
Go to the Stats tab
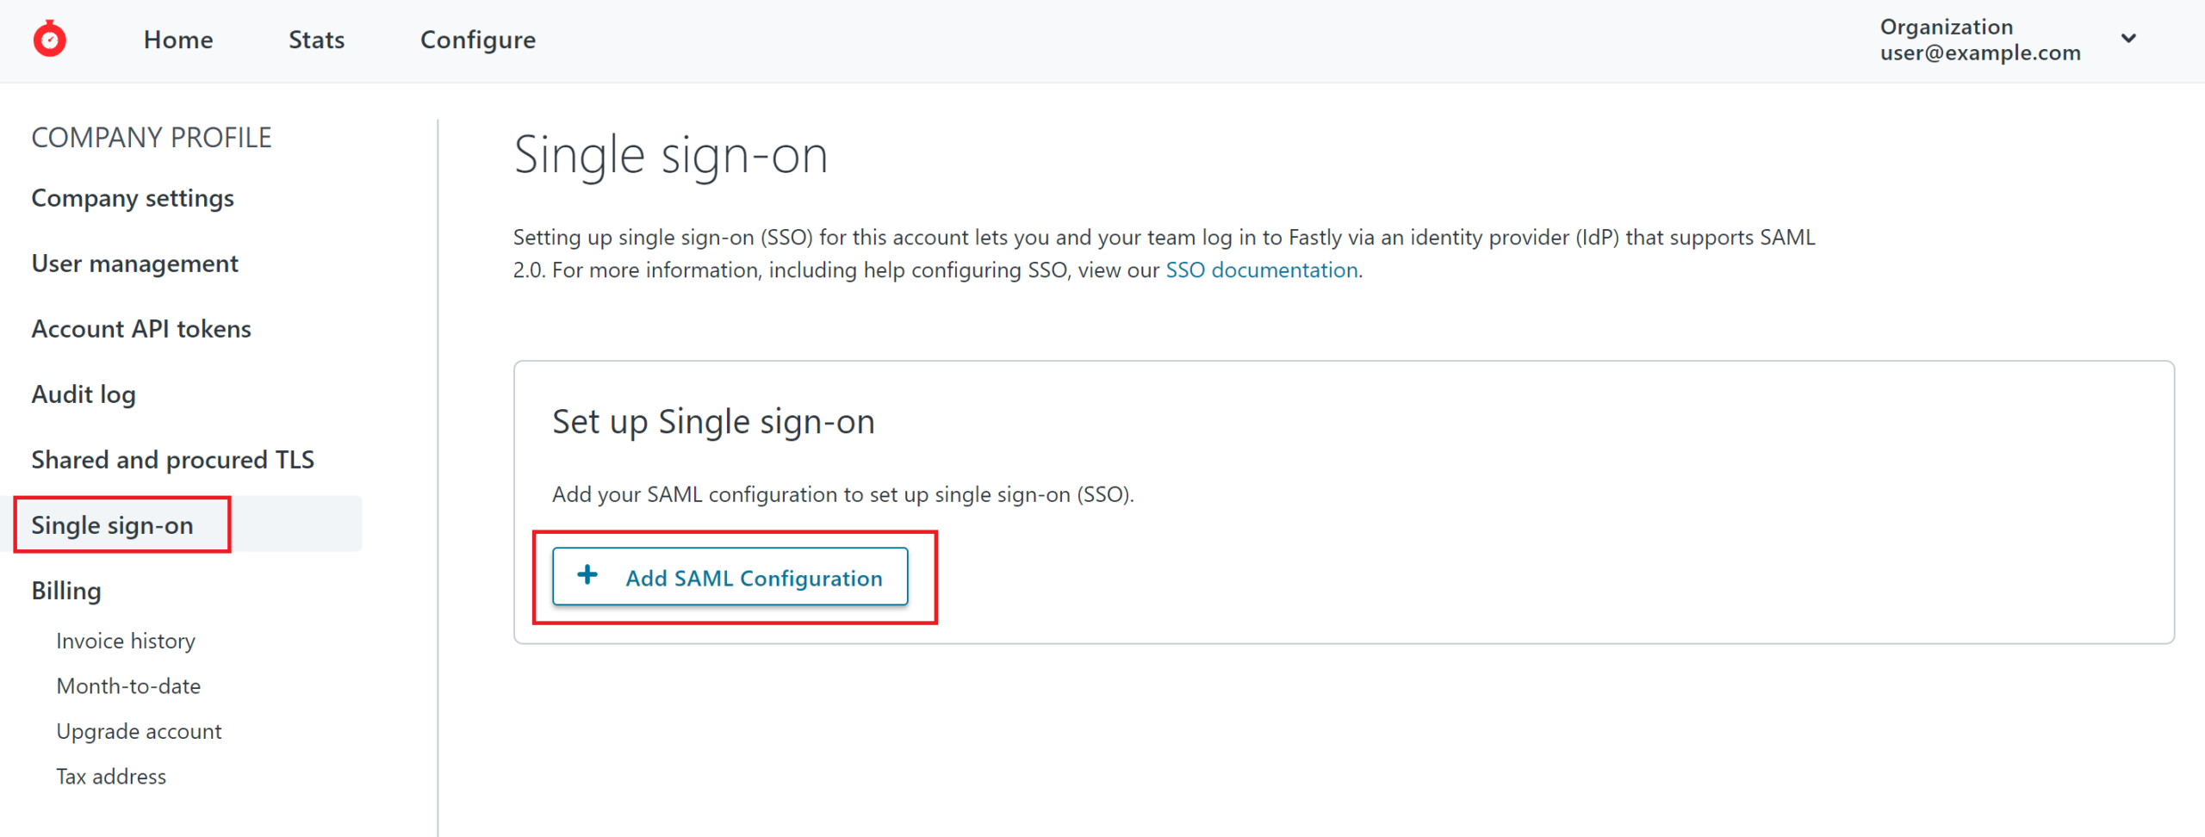click(316, 40)
